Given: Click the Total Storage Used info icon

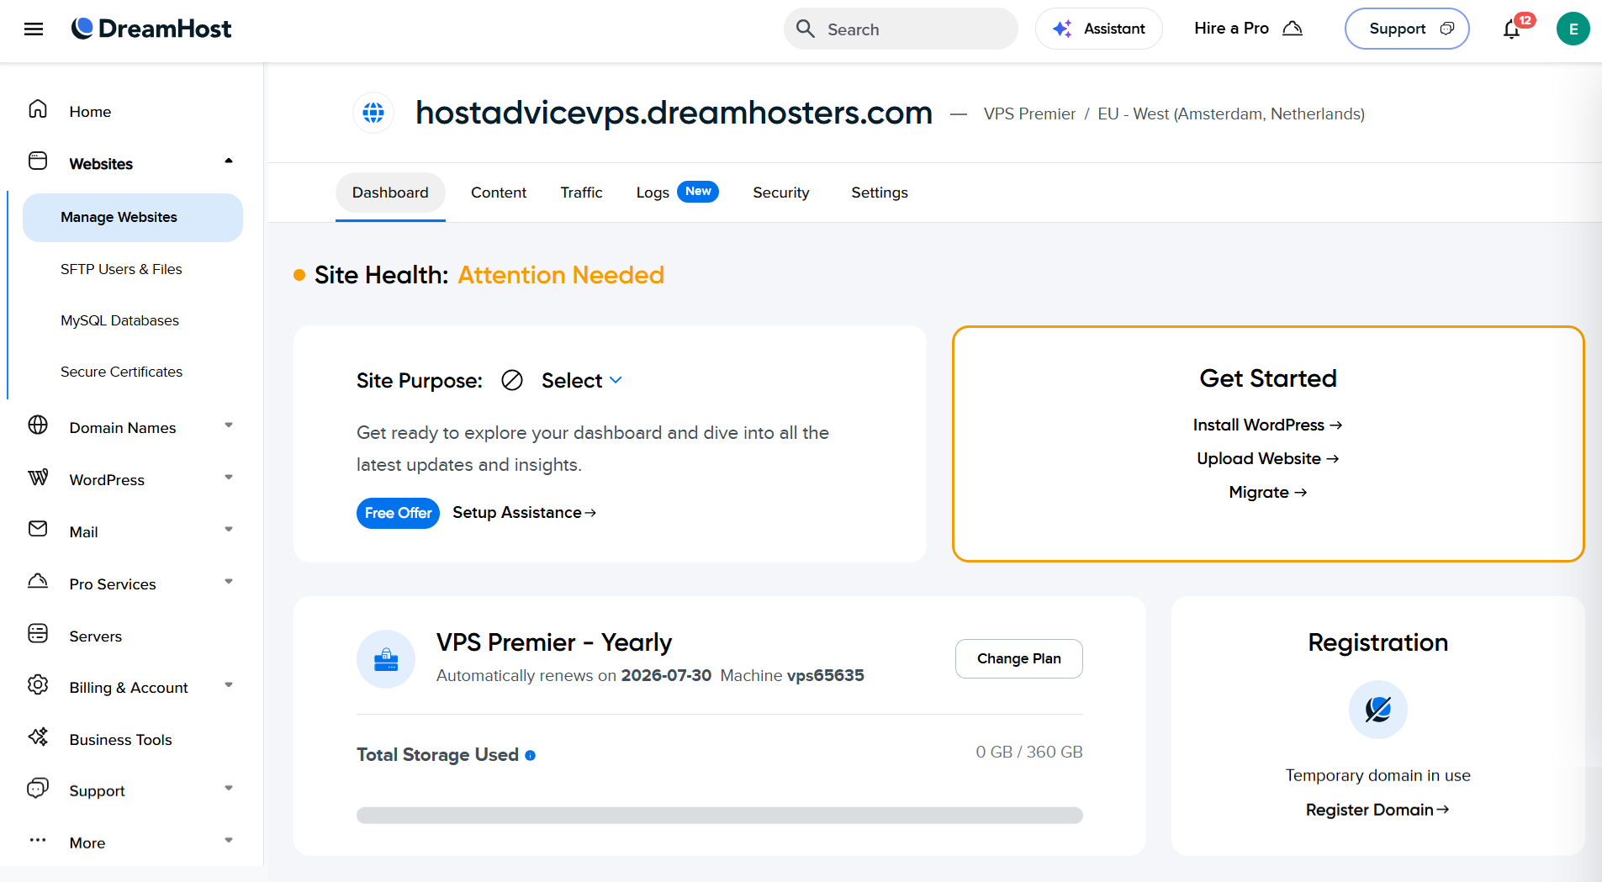Looking at the screenshot, I should (531, 755).
